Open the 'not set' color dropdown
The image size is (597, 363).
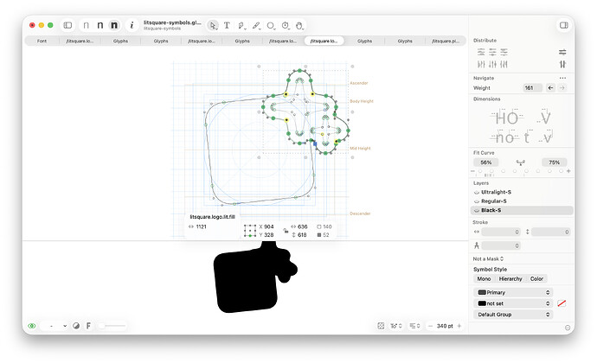tap(513, 303)
